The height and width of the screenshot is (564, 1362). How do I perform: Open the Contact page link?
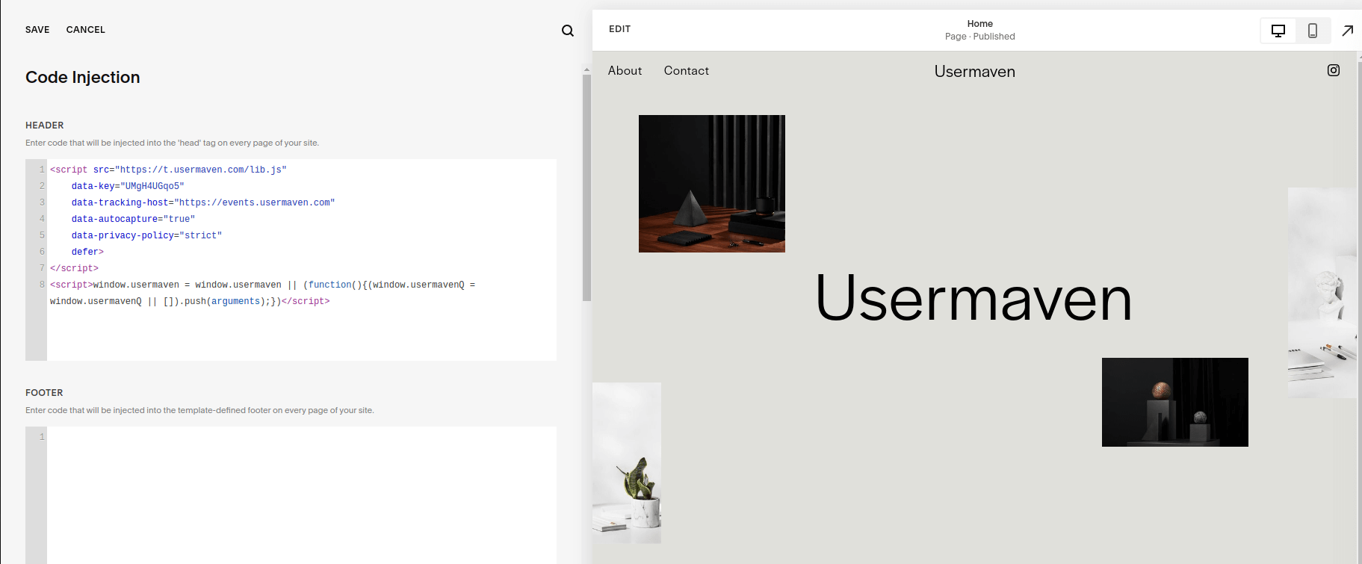click(x=686, y=71)
